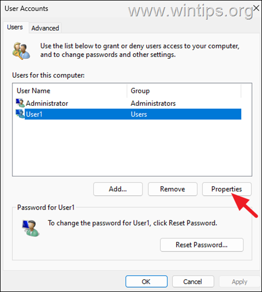
Task: Cancel the User Accounts dialog
Action: click(193, 281)
